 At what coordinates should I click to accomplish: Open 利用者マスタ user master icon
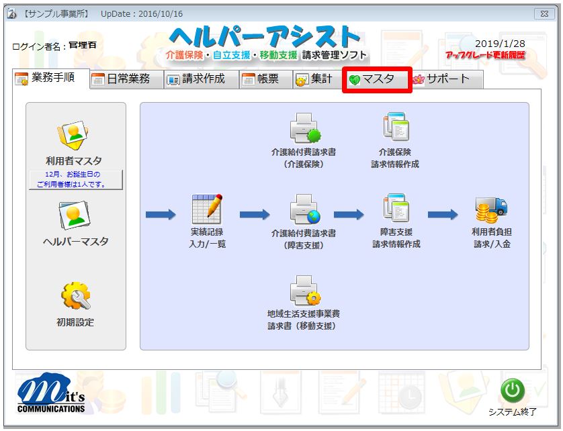tap(75, 136)
